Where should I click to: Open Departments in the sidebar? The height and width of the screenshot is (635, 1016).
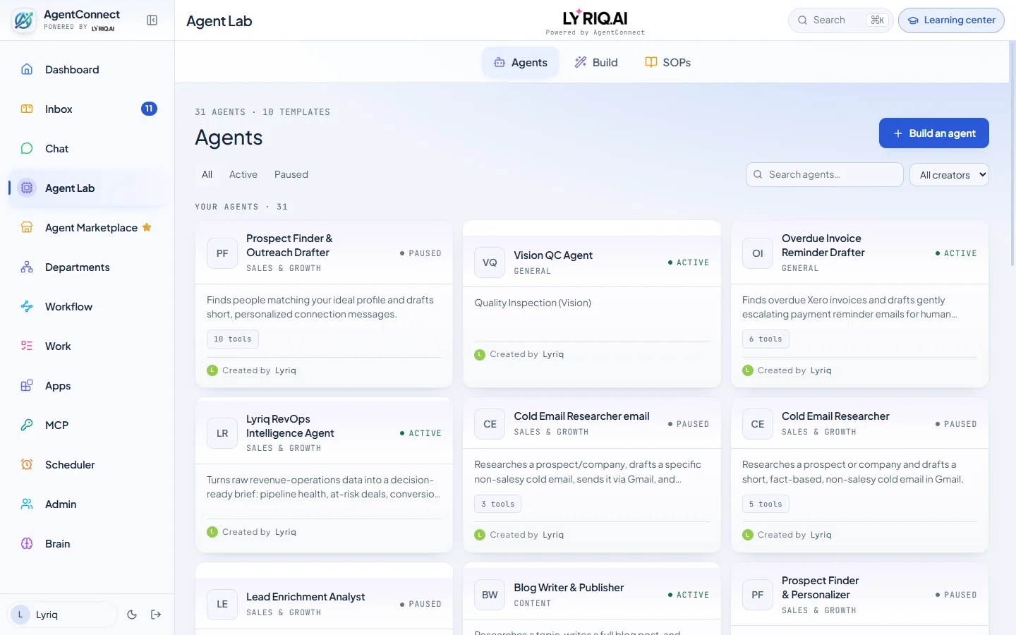click(x=87, y=267)
